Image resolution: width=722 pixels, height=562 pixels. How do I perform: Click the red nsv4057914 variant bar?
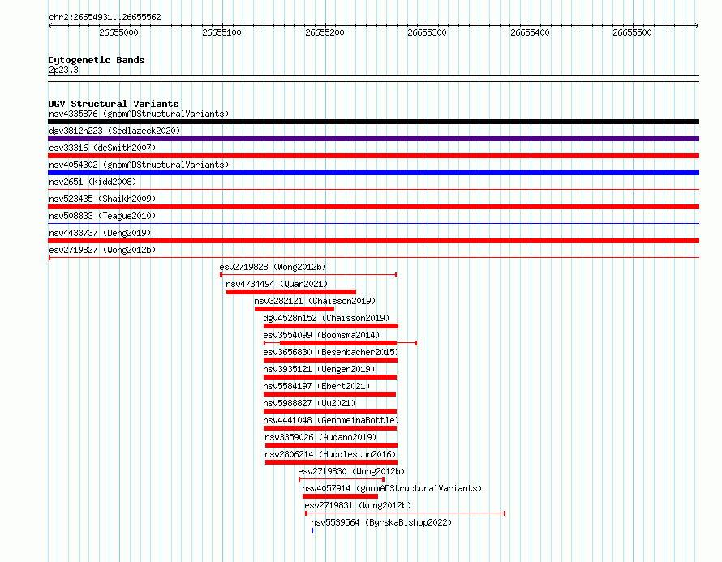coord(340,496)
